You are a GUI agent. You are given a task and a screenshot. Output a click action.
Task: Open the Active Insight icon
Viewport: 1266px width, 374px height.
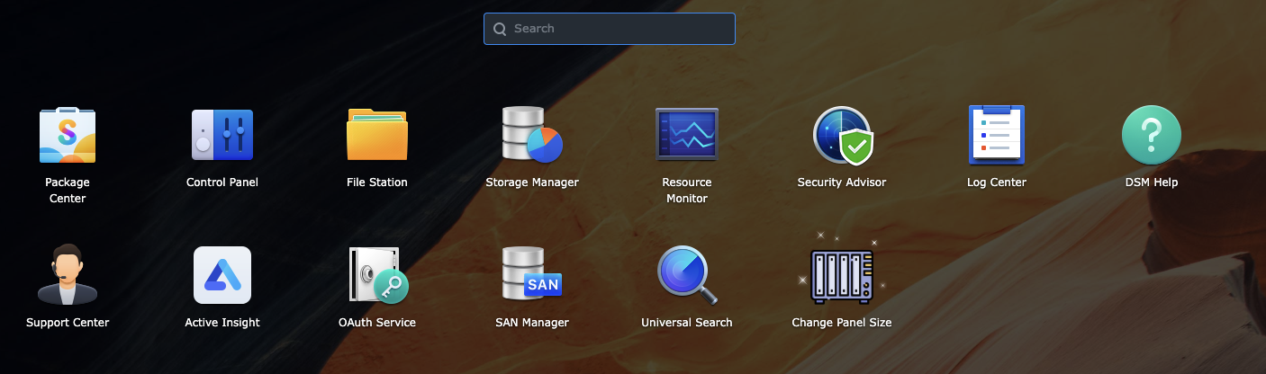pyautogui.click(x=222, y=275)
